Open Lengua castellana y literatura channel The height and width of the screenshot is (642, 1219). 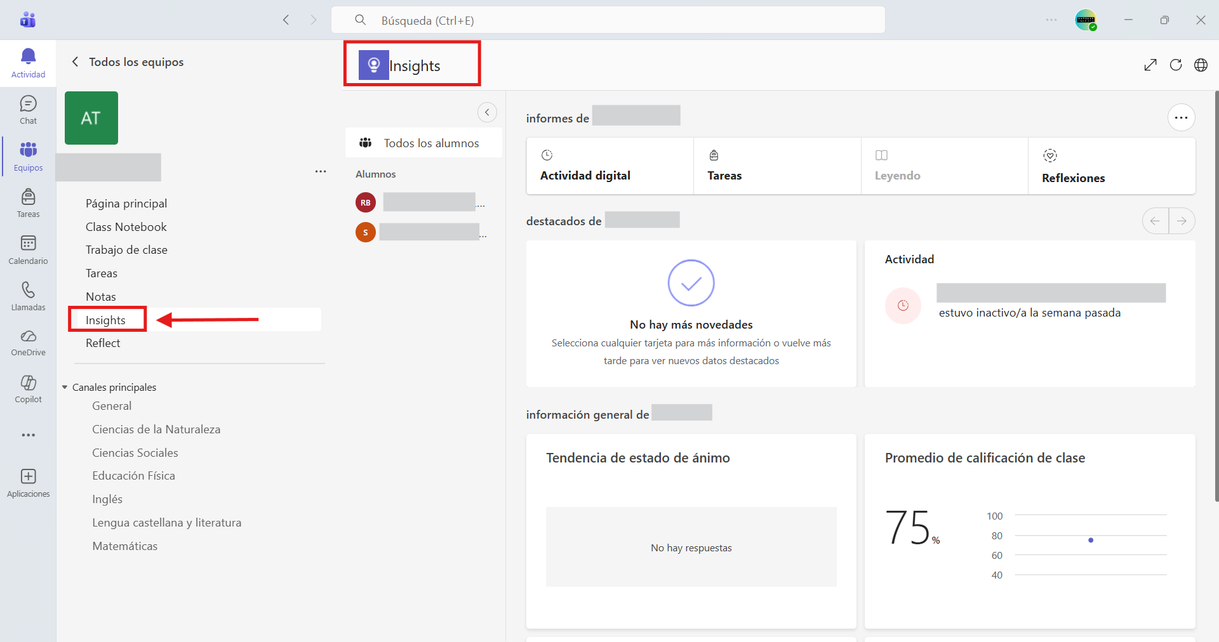tap(167, 522)
